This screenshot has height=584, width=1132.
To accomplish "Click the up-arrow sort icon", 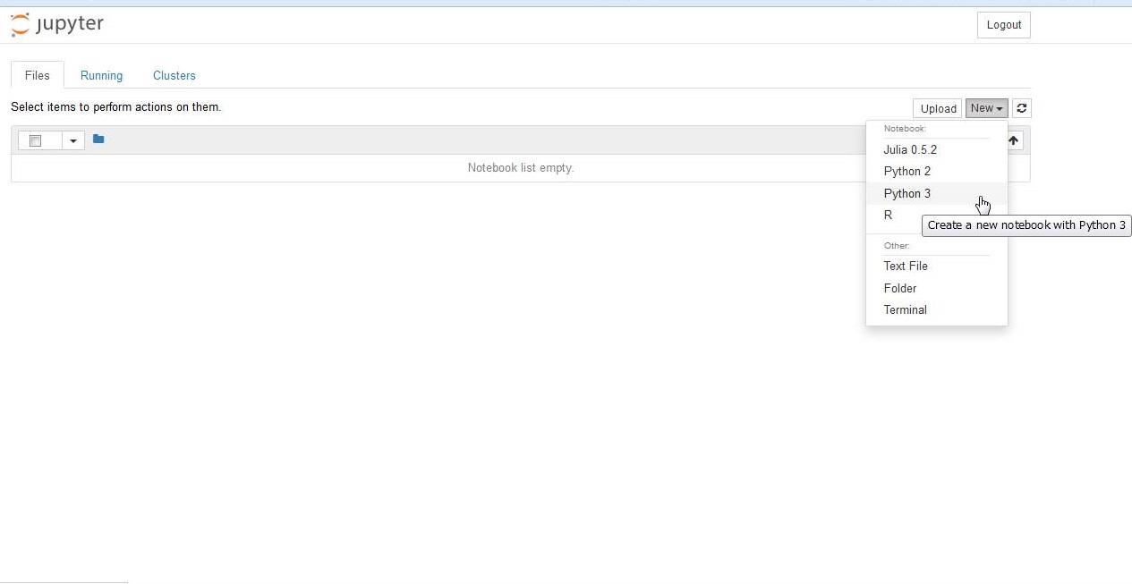I will [x=1013, y=140].
